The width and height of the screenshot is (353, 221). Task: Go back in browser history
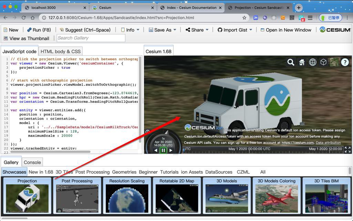[6, 18]
